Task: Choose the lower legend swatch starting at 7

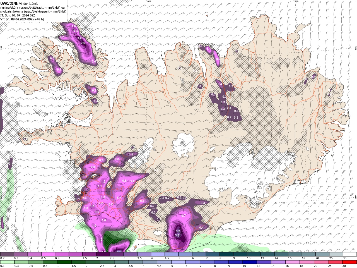Action: coord(207,262)
